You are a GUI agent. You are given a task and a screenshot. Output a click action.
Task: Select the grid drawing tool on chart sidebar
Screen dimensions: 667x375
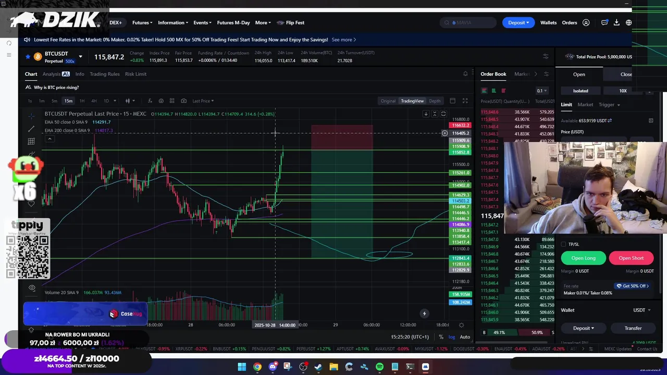(31, 141)
